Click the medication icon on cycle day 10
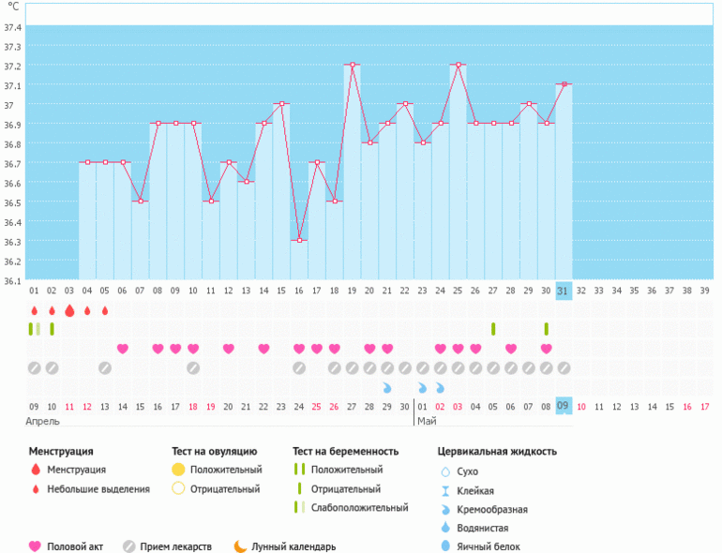The height and width of the screenshot is (553, 722). coord(193,368)
